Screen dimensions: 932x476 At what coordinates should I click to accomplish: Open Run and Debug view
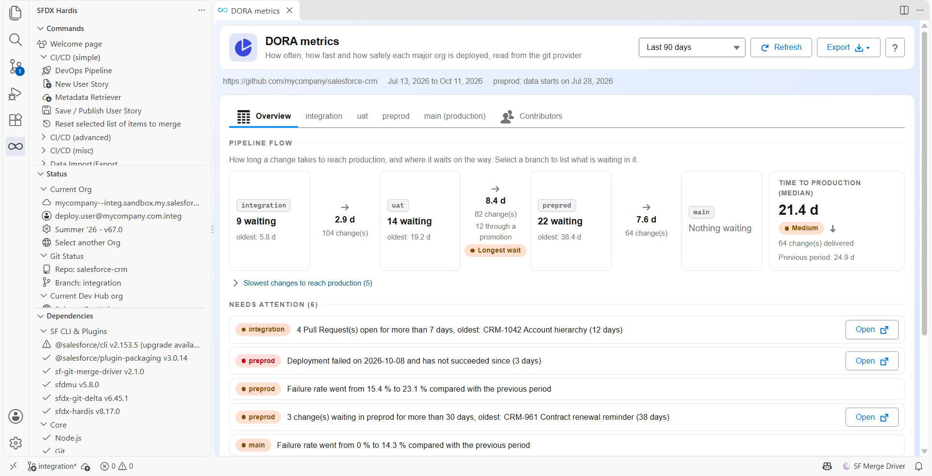click(x=16, y=94)
